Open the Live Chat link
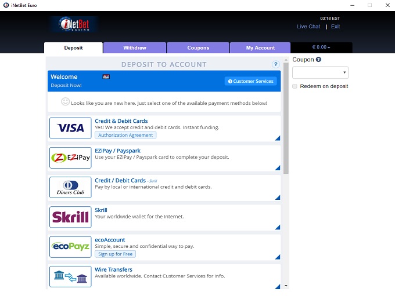 pyautogui.click(x=308, y=27)
